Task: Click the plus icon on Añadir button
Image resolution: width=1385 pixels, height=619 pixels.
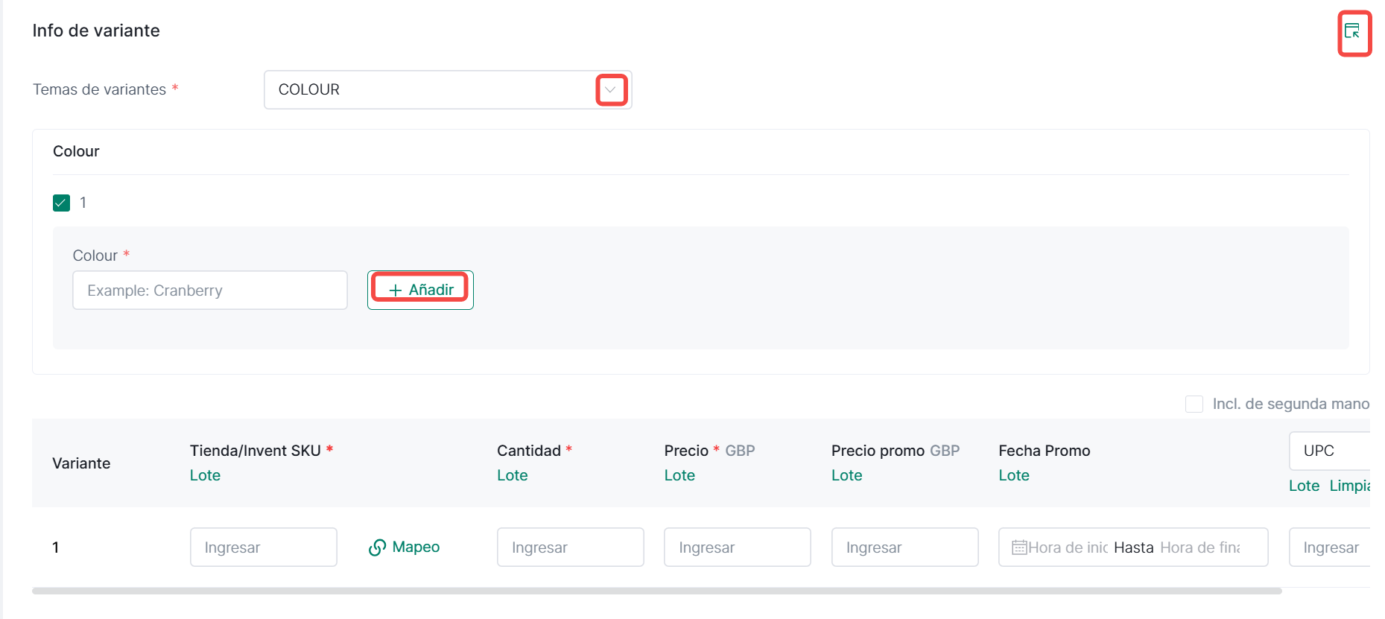Action: [x=396, y=291]
